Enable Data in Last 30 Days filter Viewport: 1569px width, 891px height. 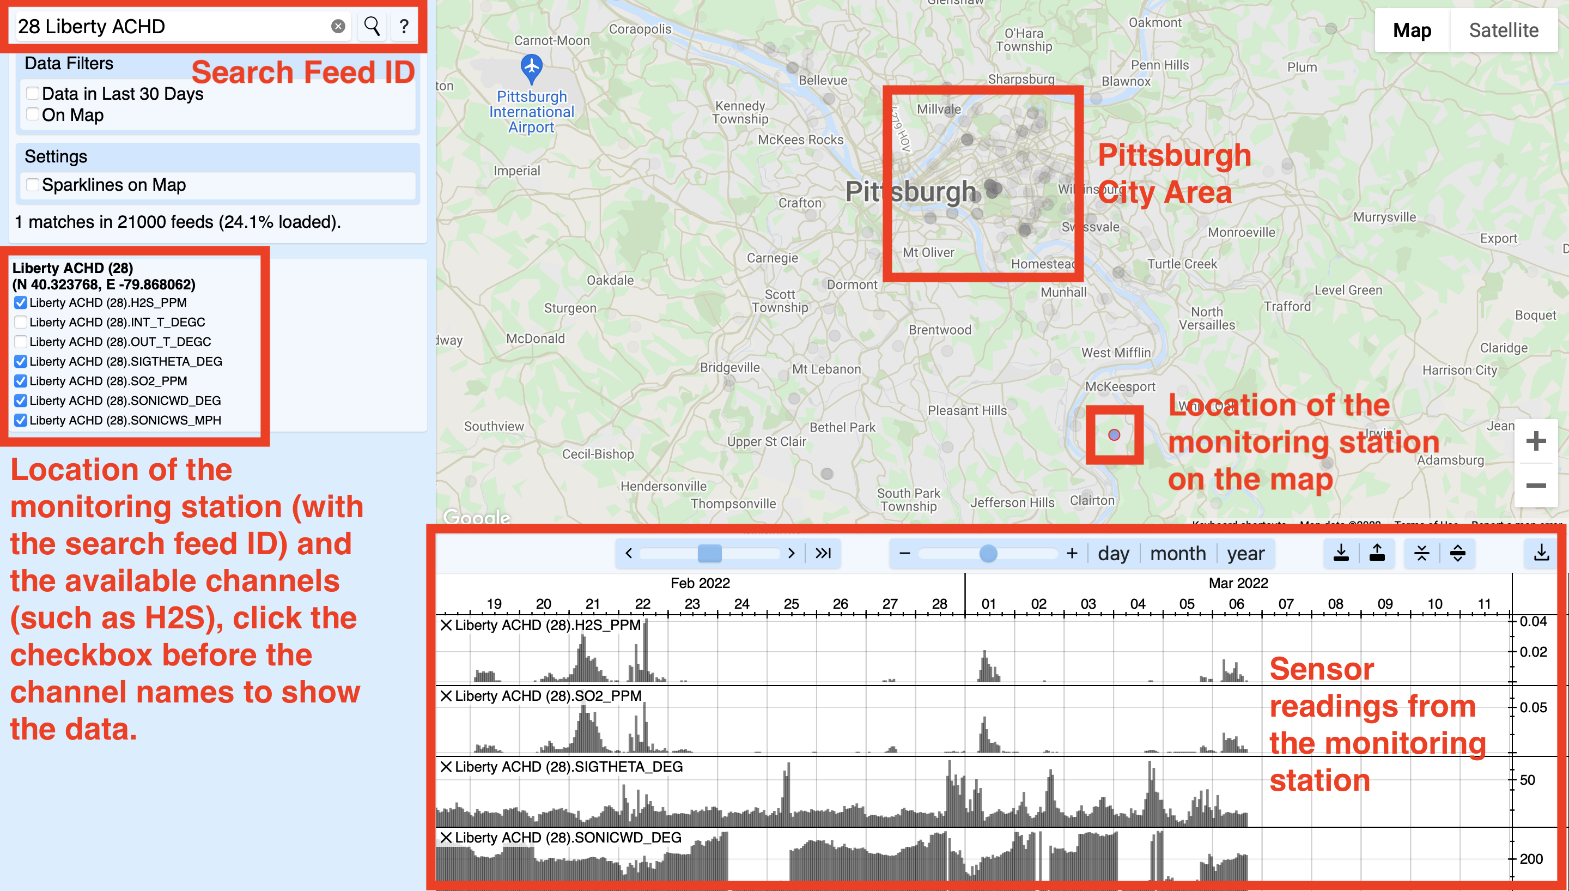(x=33, y=94)
